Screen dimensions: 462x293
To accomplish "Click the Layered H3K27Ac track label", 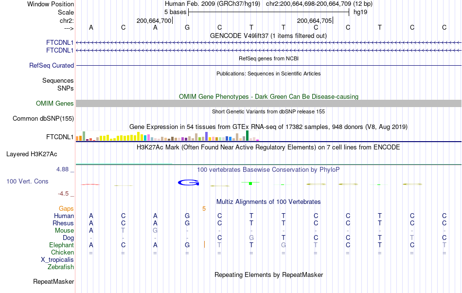I will (32, 154).
